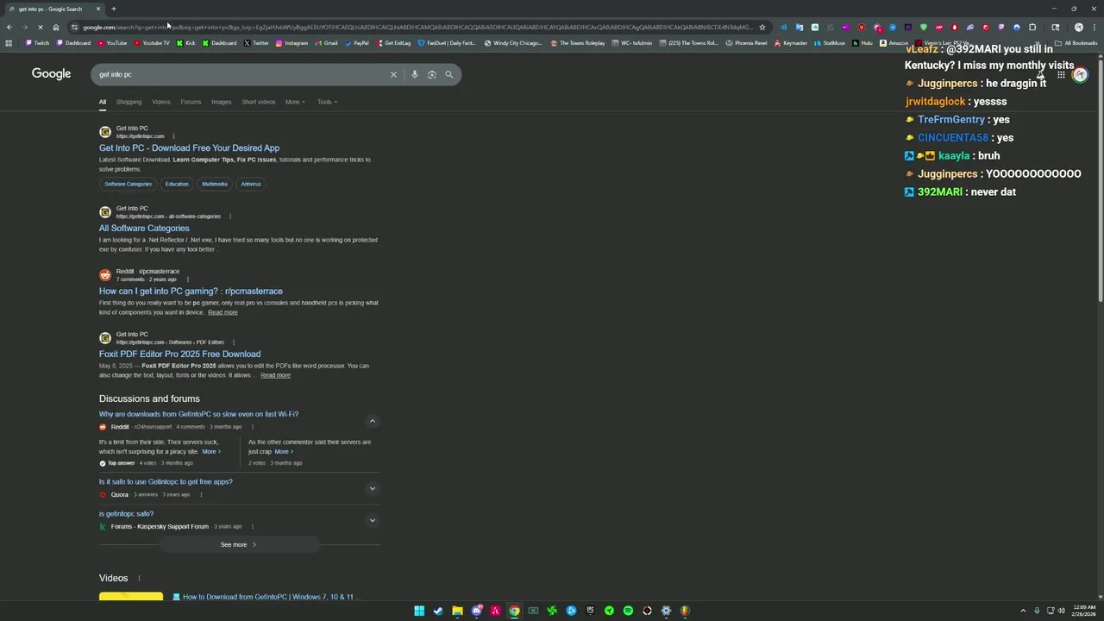
Task: Click the magnifying glass search icon
Action: (x=448, y=74)
